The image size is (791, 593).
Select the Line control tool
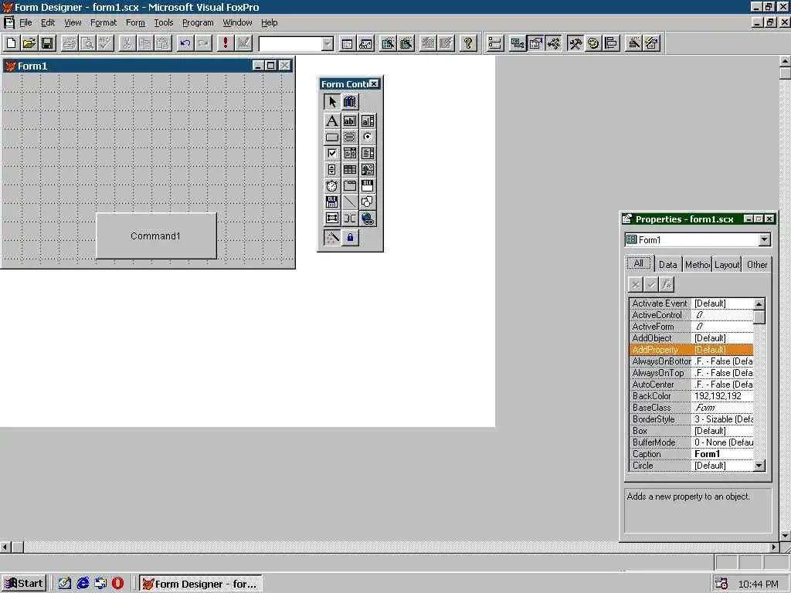[350, 202]
